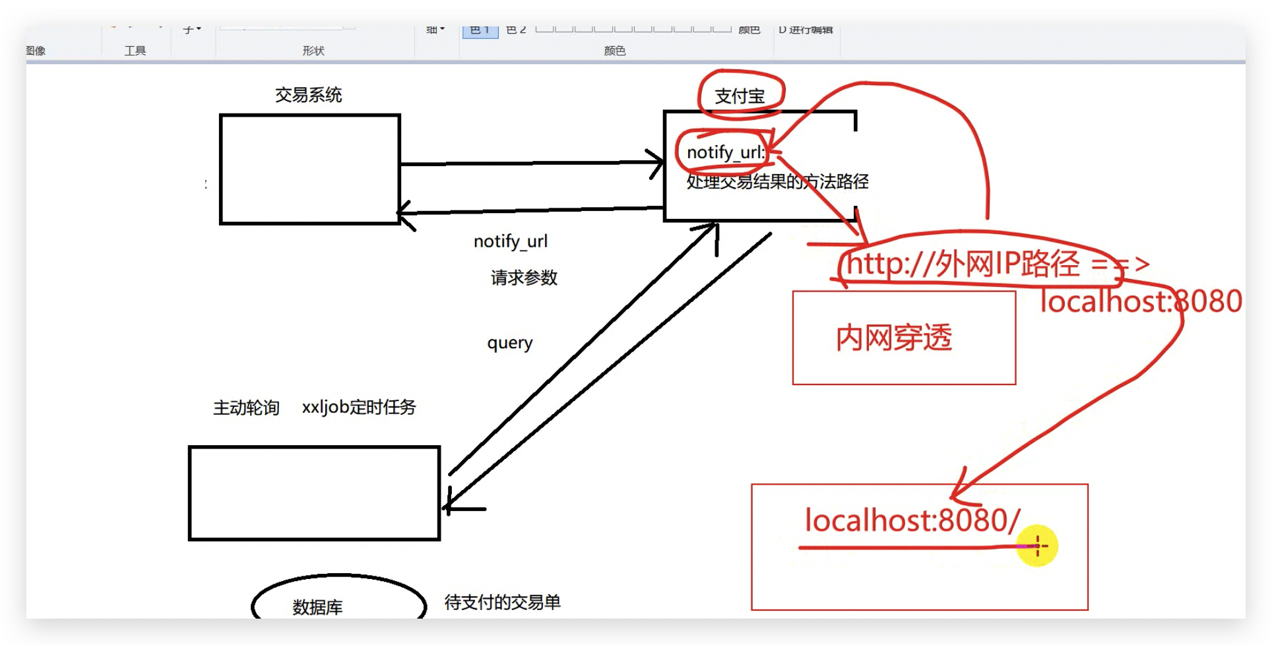Click the 处理交易结果的方法路径 text
The height and width of the screenshot is (645, 1272).
tap(777, 181)
